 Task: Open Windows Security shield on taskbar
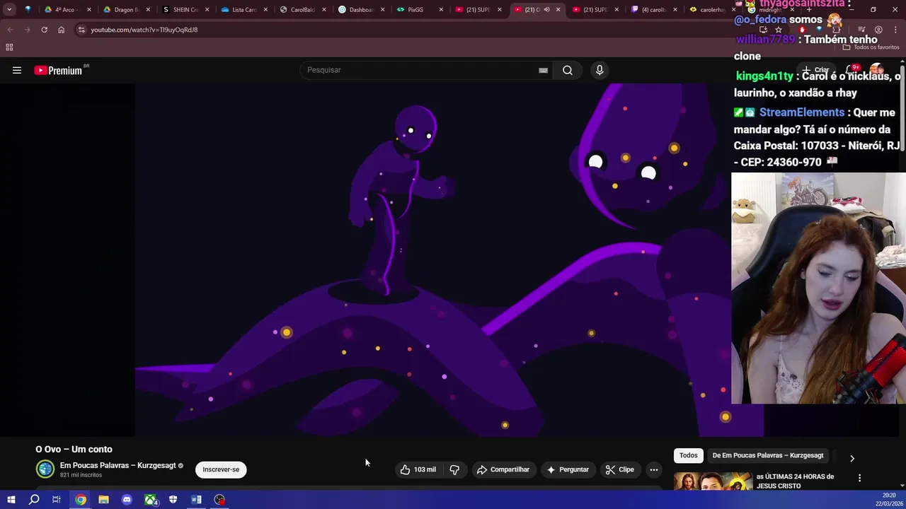click(173, 500)
